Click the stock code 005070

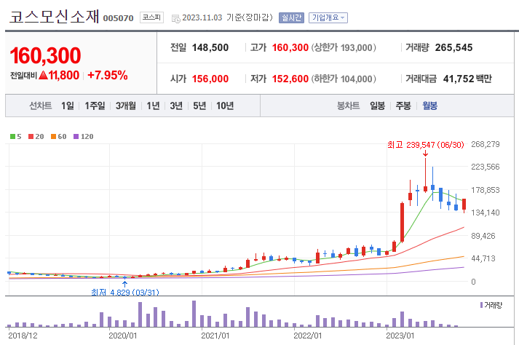pos(118,18)
